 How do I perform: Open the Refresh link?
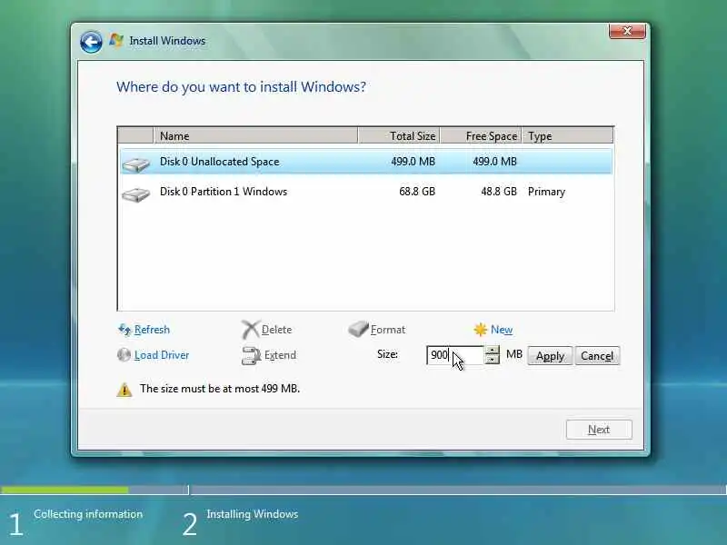(152, 330)
